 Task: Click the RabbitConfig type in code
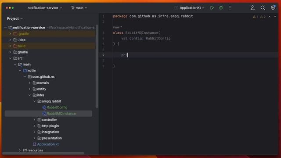click(158, 38)
